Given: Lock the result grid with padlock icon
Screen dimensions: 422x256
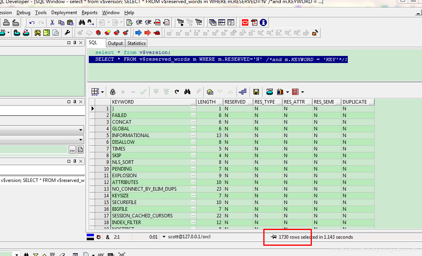Looking at the screenshot, I should (113, 92).
